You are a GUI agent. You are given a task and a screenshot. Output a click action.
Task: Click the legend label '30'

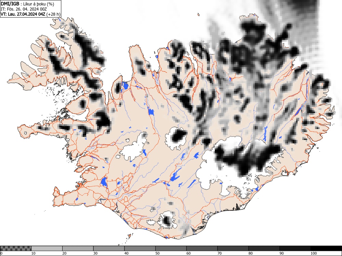(x=95, y=253)
